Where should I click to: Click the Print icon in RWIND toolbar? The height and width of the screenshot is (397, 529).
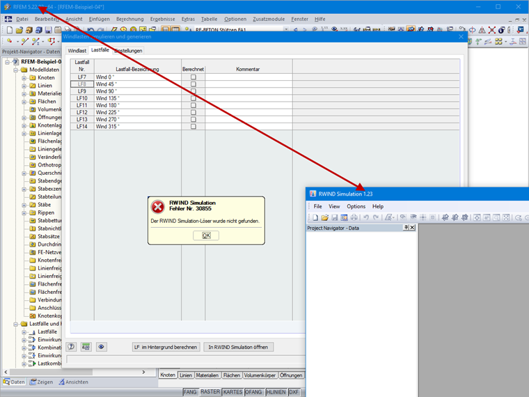click(354, 217)
